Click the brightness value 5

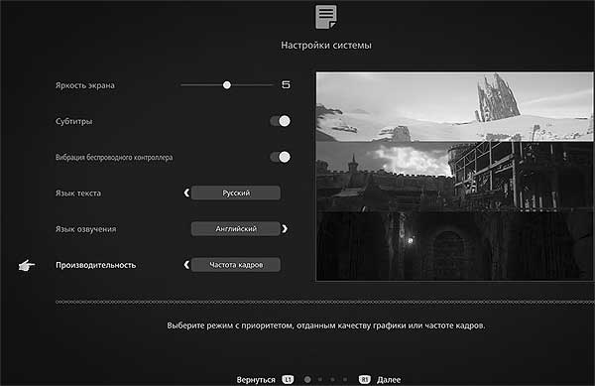[x=286, y=84]
